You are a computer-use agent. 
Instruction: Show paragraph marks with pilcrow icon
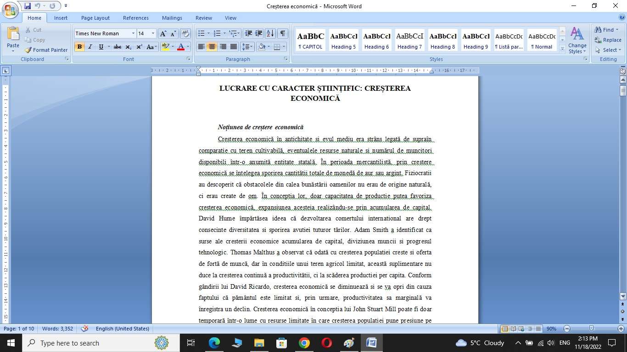tap(283, 33)
